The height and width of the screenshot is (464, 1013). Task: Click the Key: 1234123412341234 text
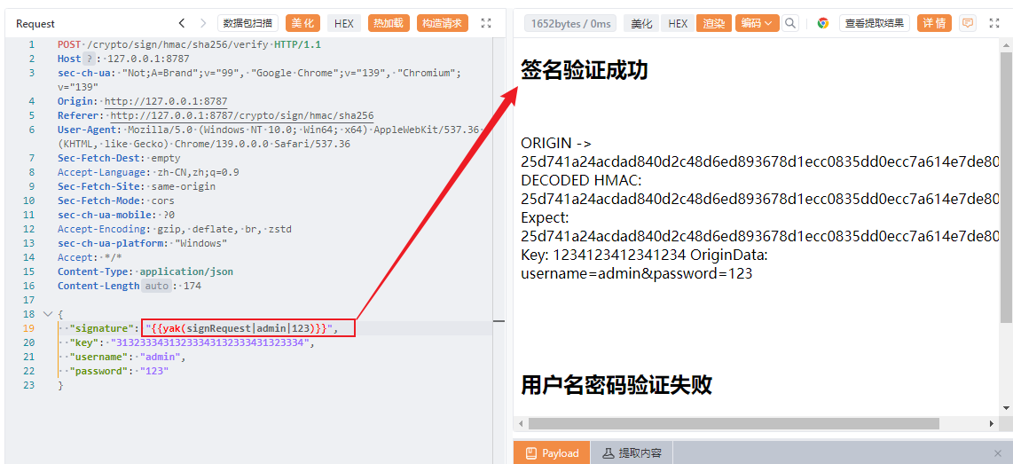[x=604, y=256]
